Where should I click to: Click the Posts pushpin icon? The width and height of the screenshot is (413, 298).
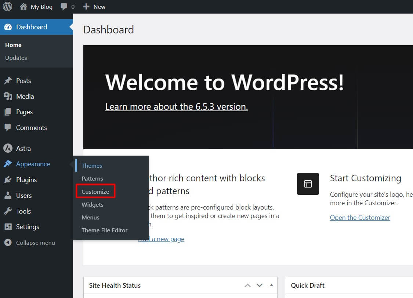click(8, 80)
